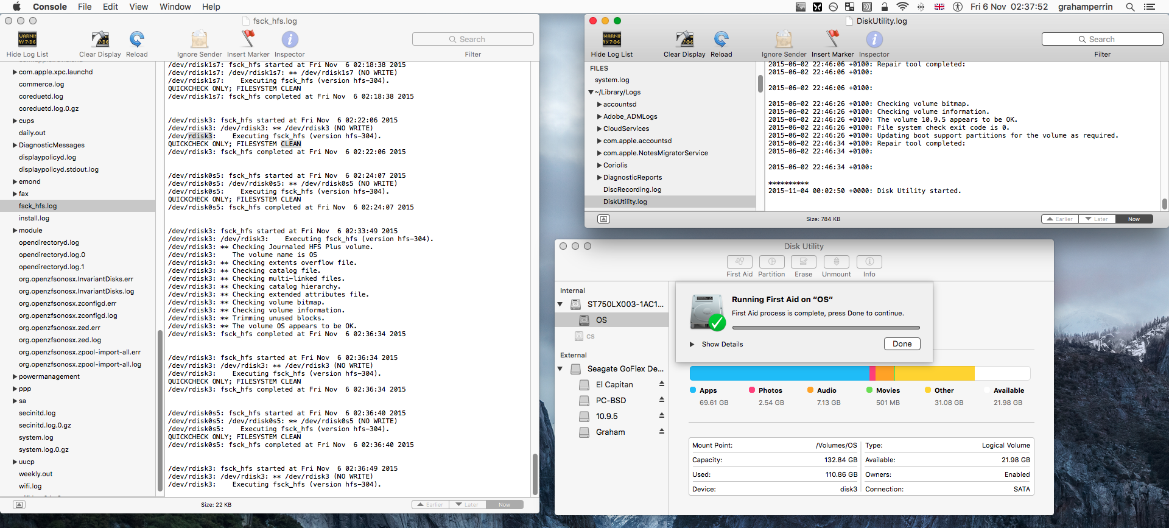Click the Wi-Fi status icon
1169x528 pixels.
click(x=902, y=7)
